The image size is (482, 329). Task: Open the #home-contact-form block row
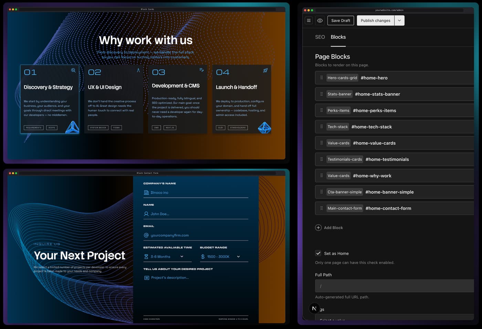point(395,208)
